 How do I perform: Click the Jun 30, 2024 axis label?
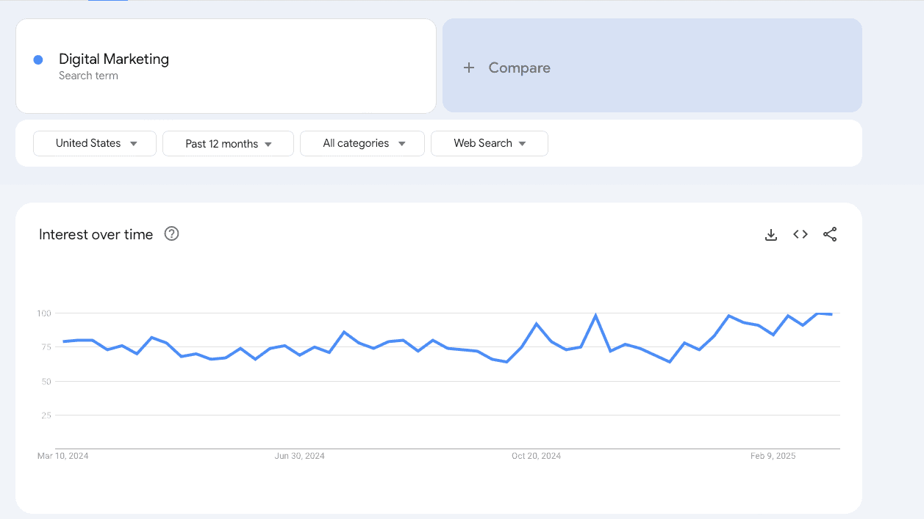[x=299, y=456]
